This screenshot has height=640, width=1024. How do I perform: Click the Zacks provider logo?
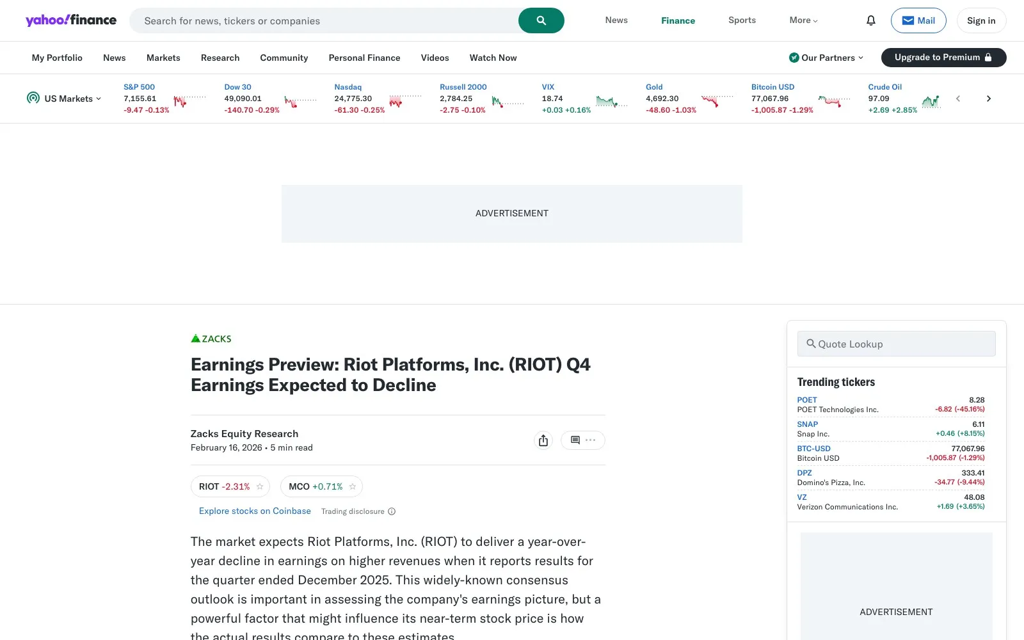(211, 339)
